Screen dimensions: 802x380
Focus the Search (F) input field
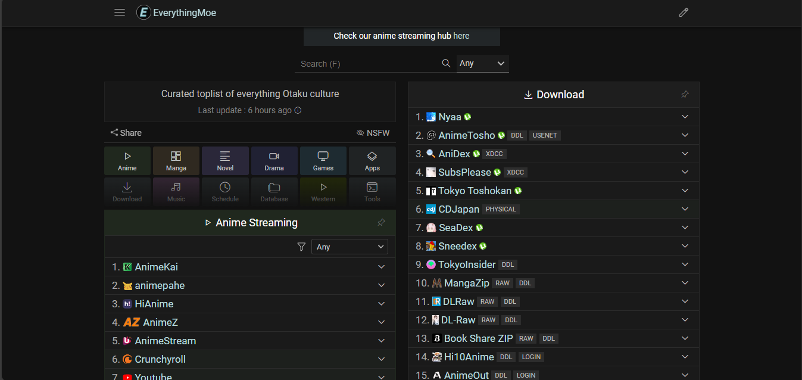pos(368,63)
